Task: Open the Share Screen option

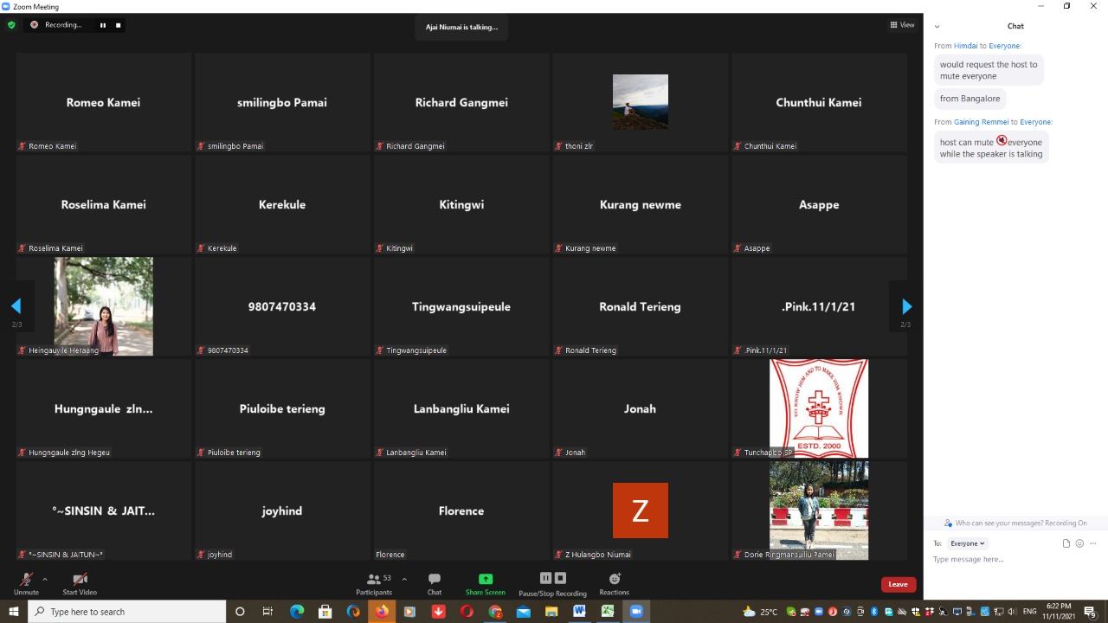Action: (x=485, y=583)
